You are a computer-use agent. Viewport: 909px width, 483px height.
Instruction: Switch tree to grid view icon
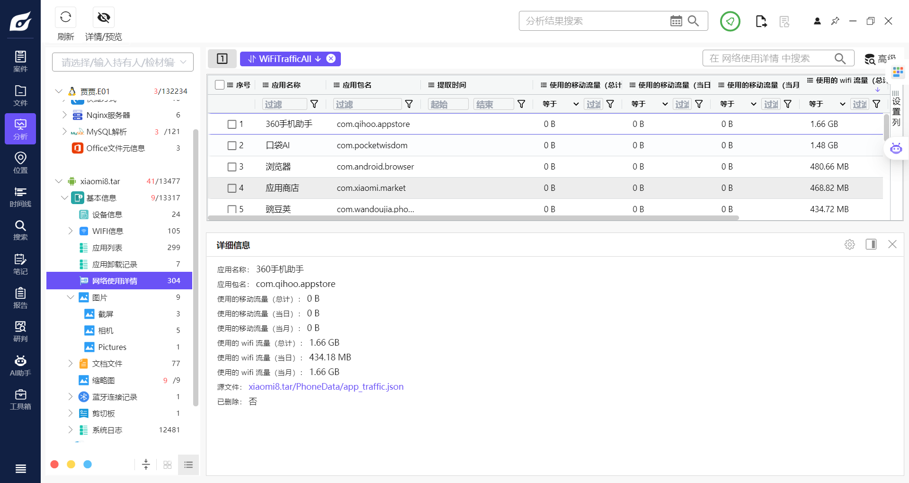(x=168, y=465)
